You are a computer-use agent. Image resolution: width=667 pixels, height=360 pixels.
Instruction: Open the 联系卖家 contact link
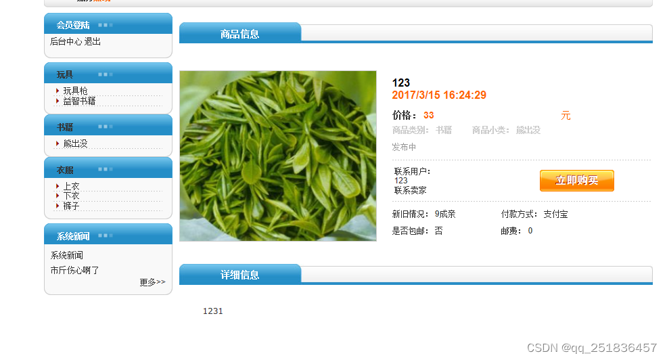[411, 190]
